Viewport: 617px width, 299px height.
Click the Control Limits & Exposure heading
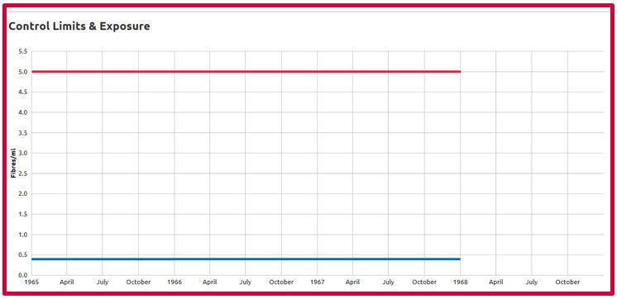79,26
